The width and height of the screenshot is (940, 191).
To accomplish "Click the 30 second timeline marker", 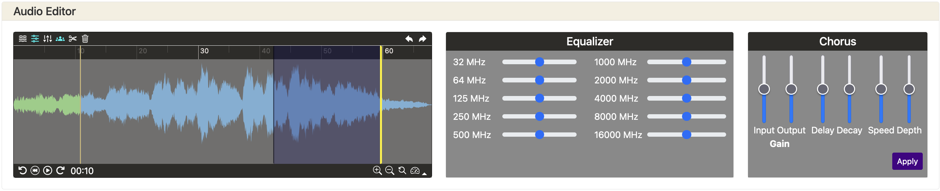I will [204, 51].
